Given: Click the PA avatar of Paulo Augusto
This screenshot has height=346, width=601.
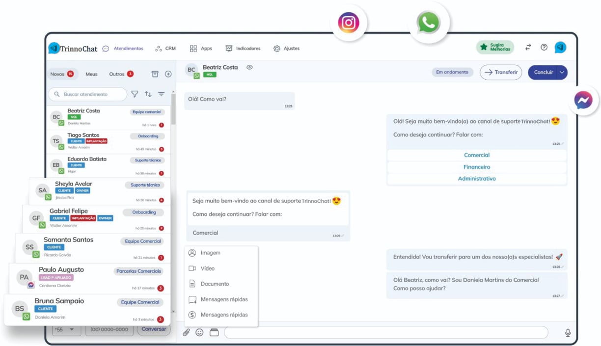Looking at the screenshot, I should [24, 277].
